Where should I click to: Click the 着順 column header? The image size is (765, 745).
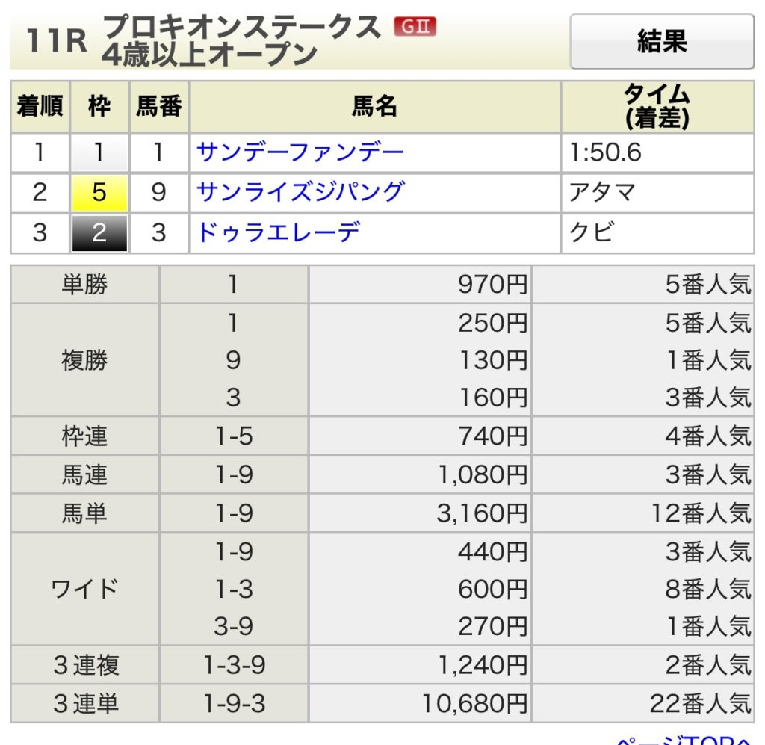click(x=39, y=107)
